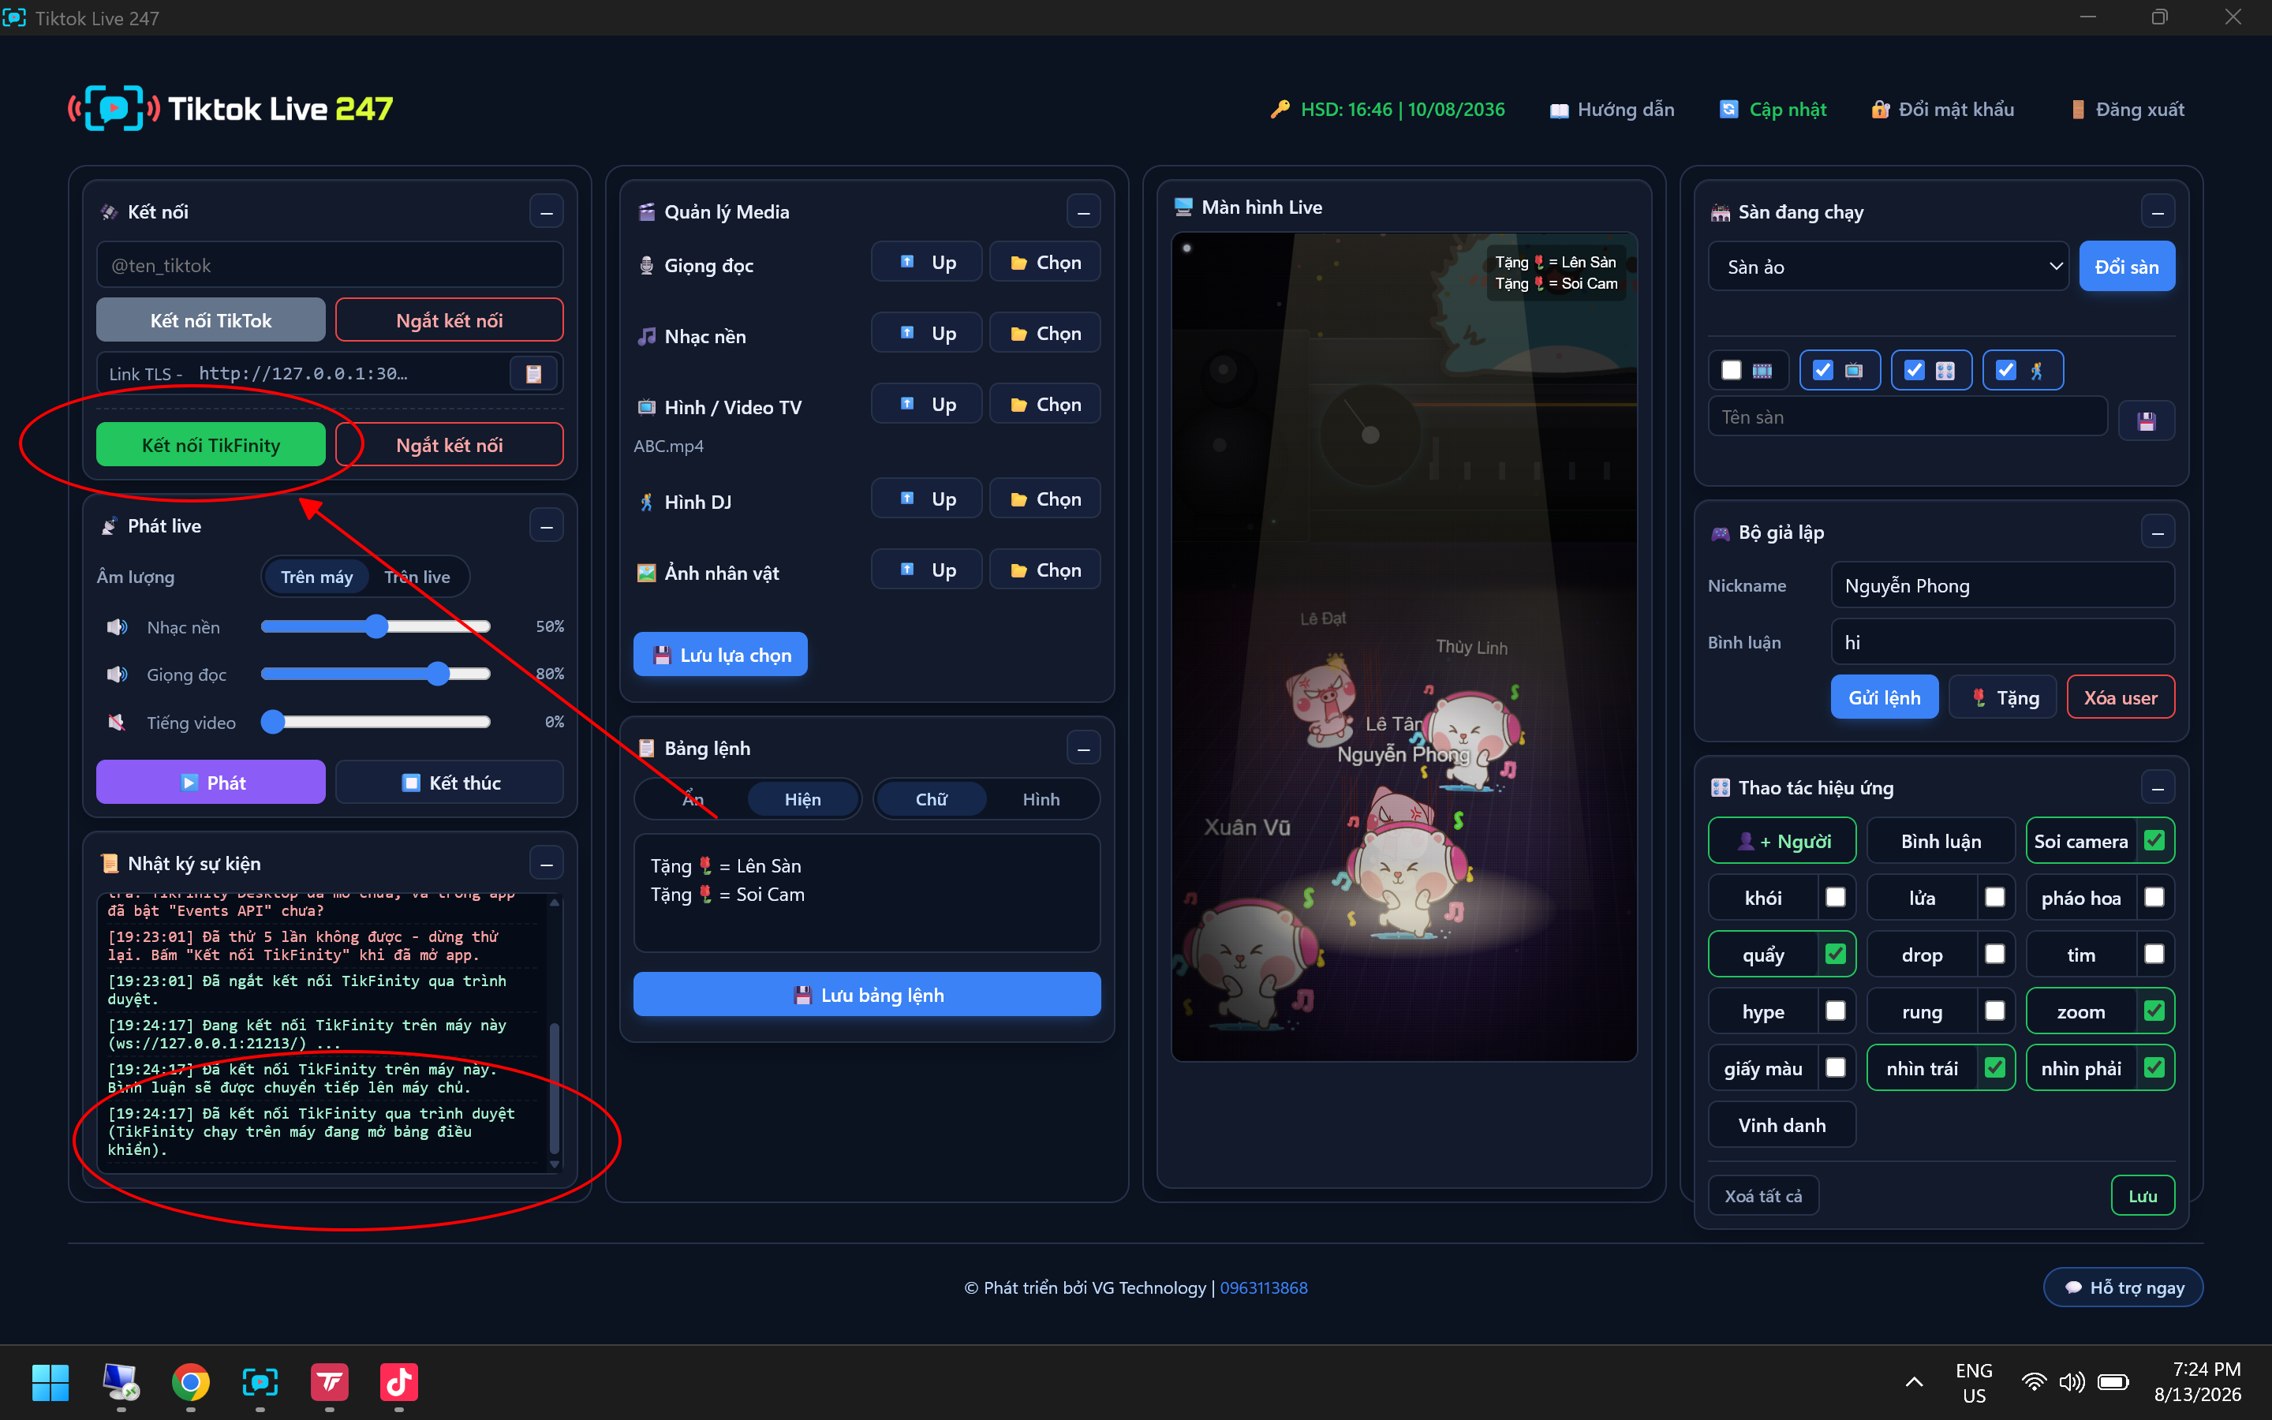
Task: Adjust the Nhạc nền volume slider
Action: point(376,626)
